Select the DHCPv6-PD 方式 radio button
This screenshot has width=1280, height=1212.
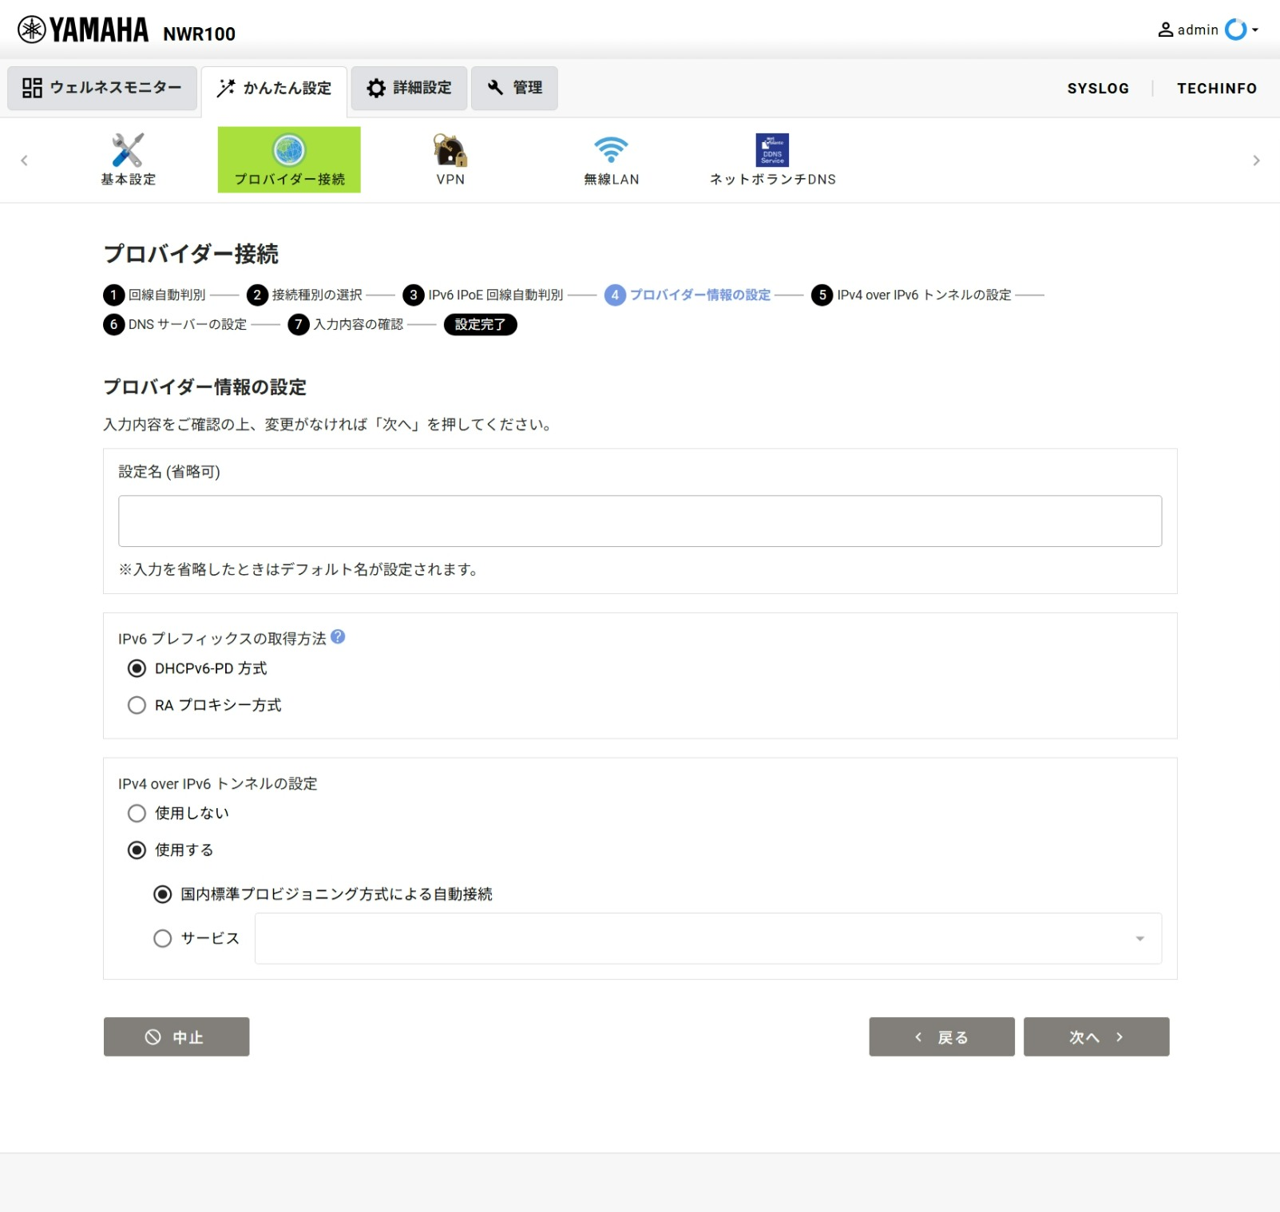point(137,668)
